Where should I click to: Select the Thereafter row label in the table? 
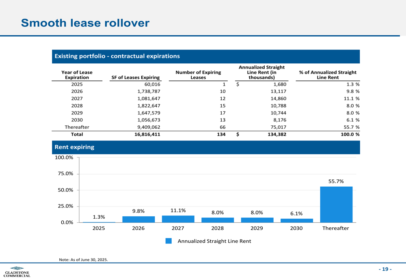[x=77, y=127]
